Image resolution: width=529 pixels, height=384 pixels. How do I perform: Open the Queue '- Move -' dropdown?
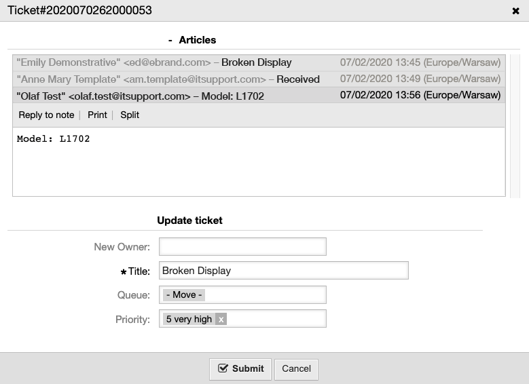pos(242,295)
